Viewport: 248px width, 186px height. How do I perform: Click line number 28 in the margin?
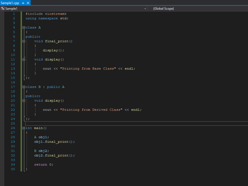13,137
